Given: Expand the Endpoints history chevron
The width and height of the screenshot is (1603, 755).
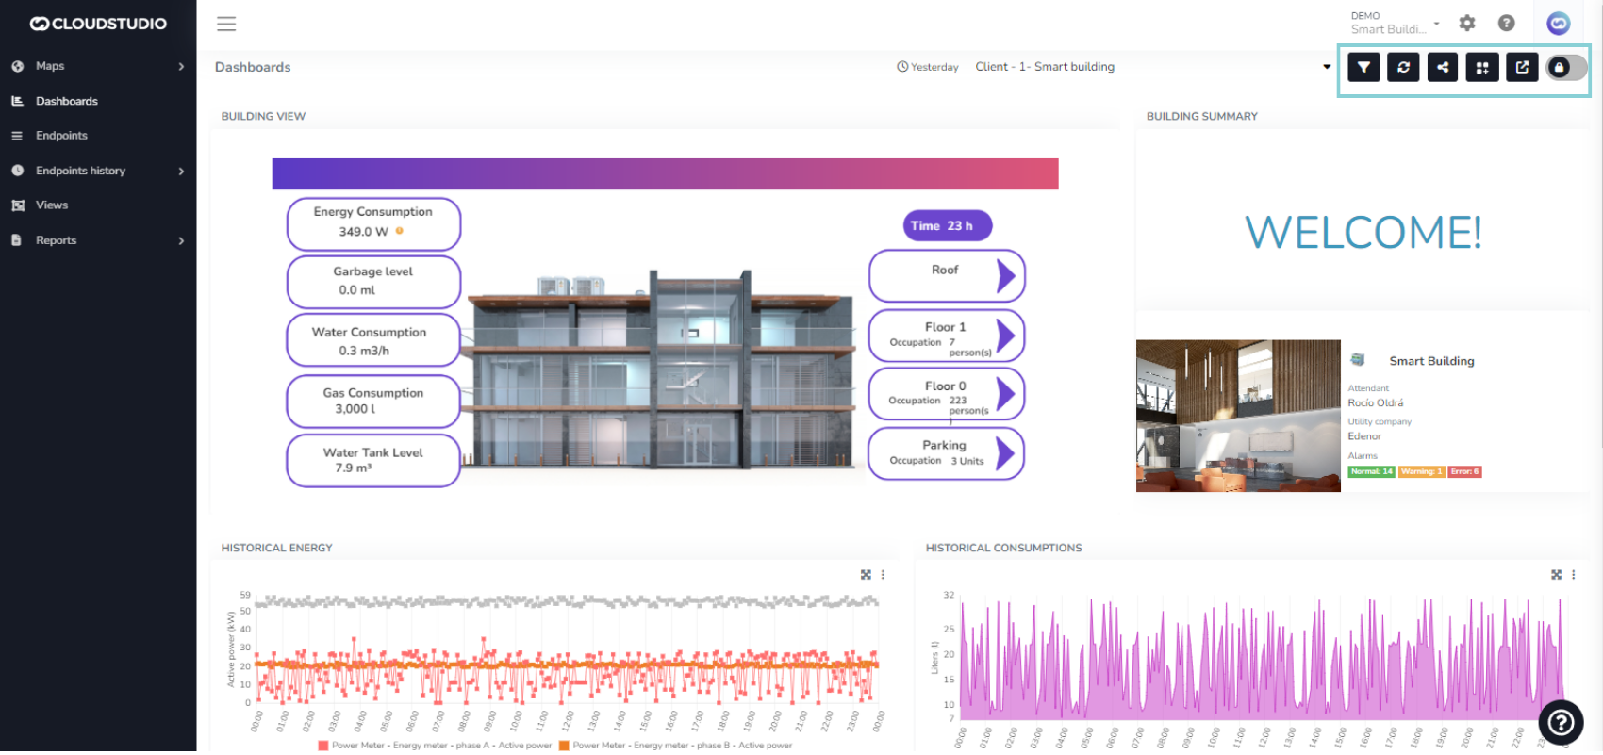Looking at the screenshot, I should pos(181,171).
